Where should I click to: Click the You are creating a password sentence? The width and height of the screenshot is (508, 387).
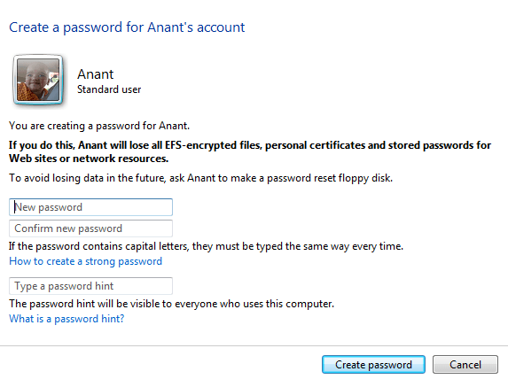point(99,126)
